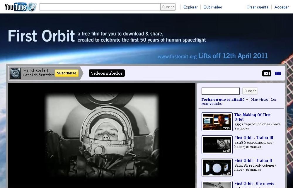Click the Acceder sign-in link
Viewport: 293px width, 188px height.
282,7
